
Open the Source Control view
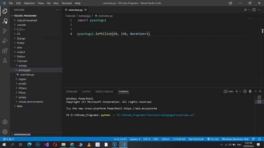pos(5,31)
